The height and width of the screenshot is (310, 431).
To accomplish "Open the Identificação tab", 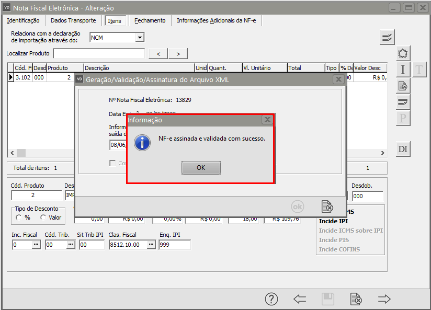I will coord(23,20).
